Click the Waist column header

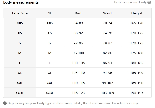tap(107, 13)
